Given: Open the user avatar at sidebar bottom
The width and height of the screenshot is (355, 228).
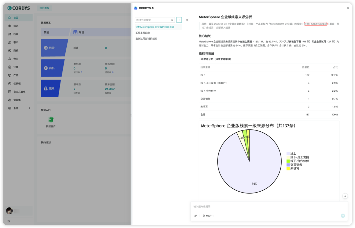Looking at the screenshot, I should pos(9,211).
